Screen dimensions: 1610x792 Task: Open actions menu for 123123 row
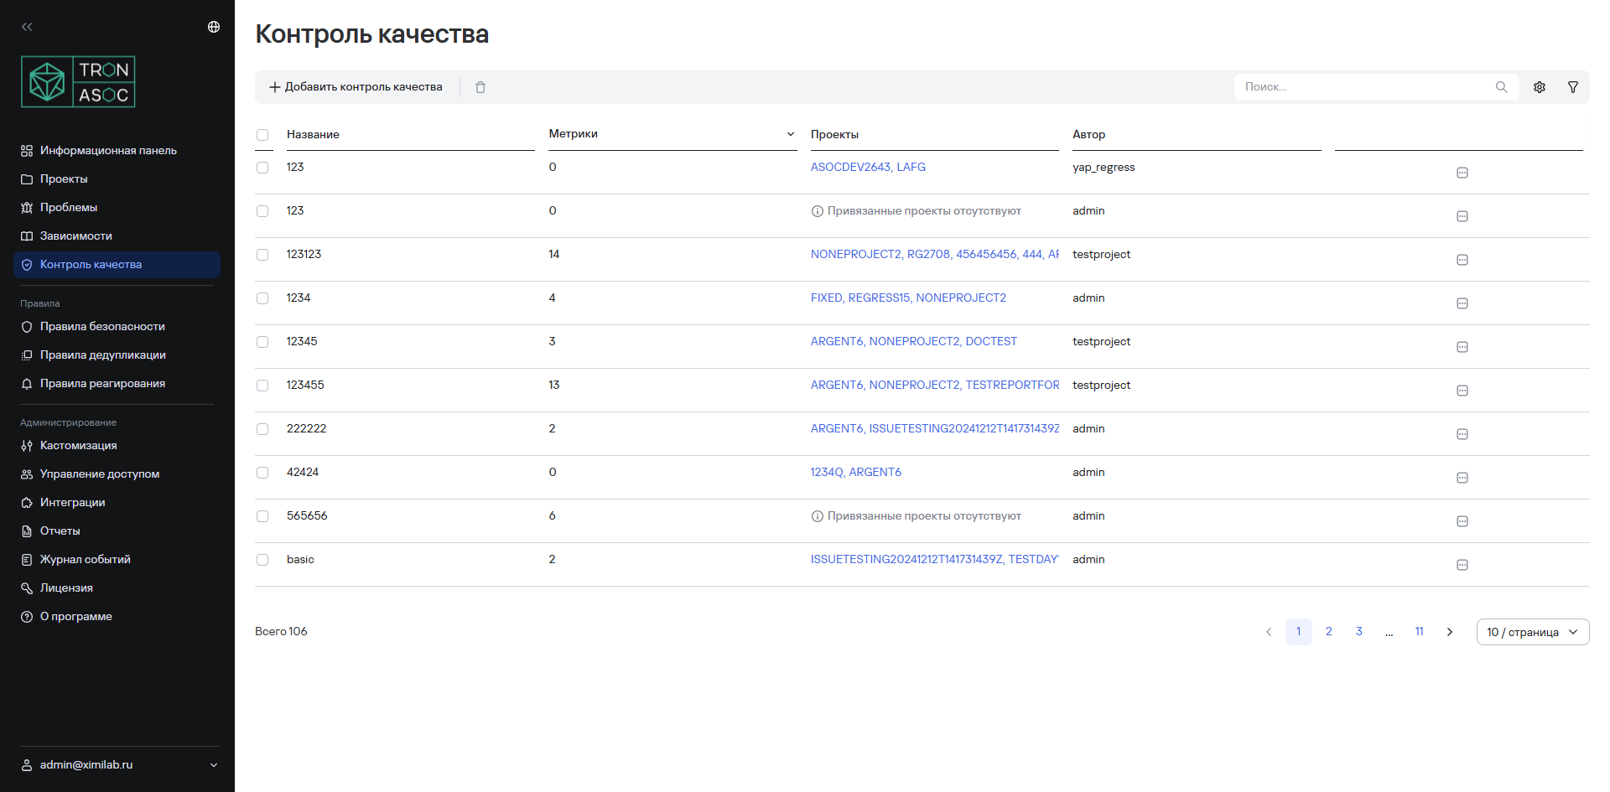tap(1462, 260)
